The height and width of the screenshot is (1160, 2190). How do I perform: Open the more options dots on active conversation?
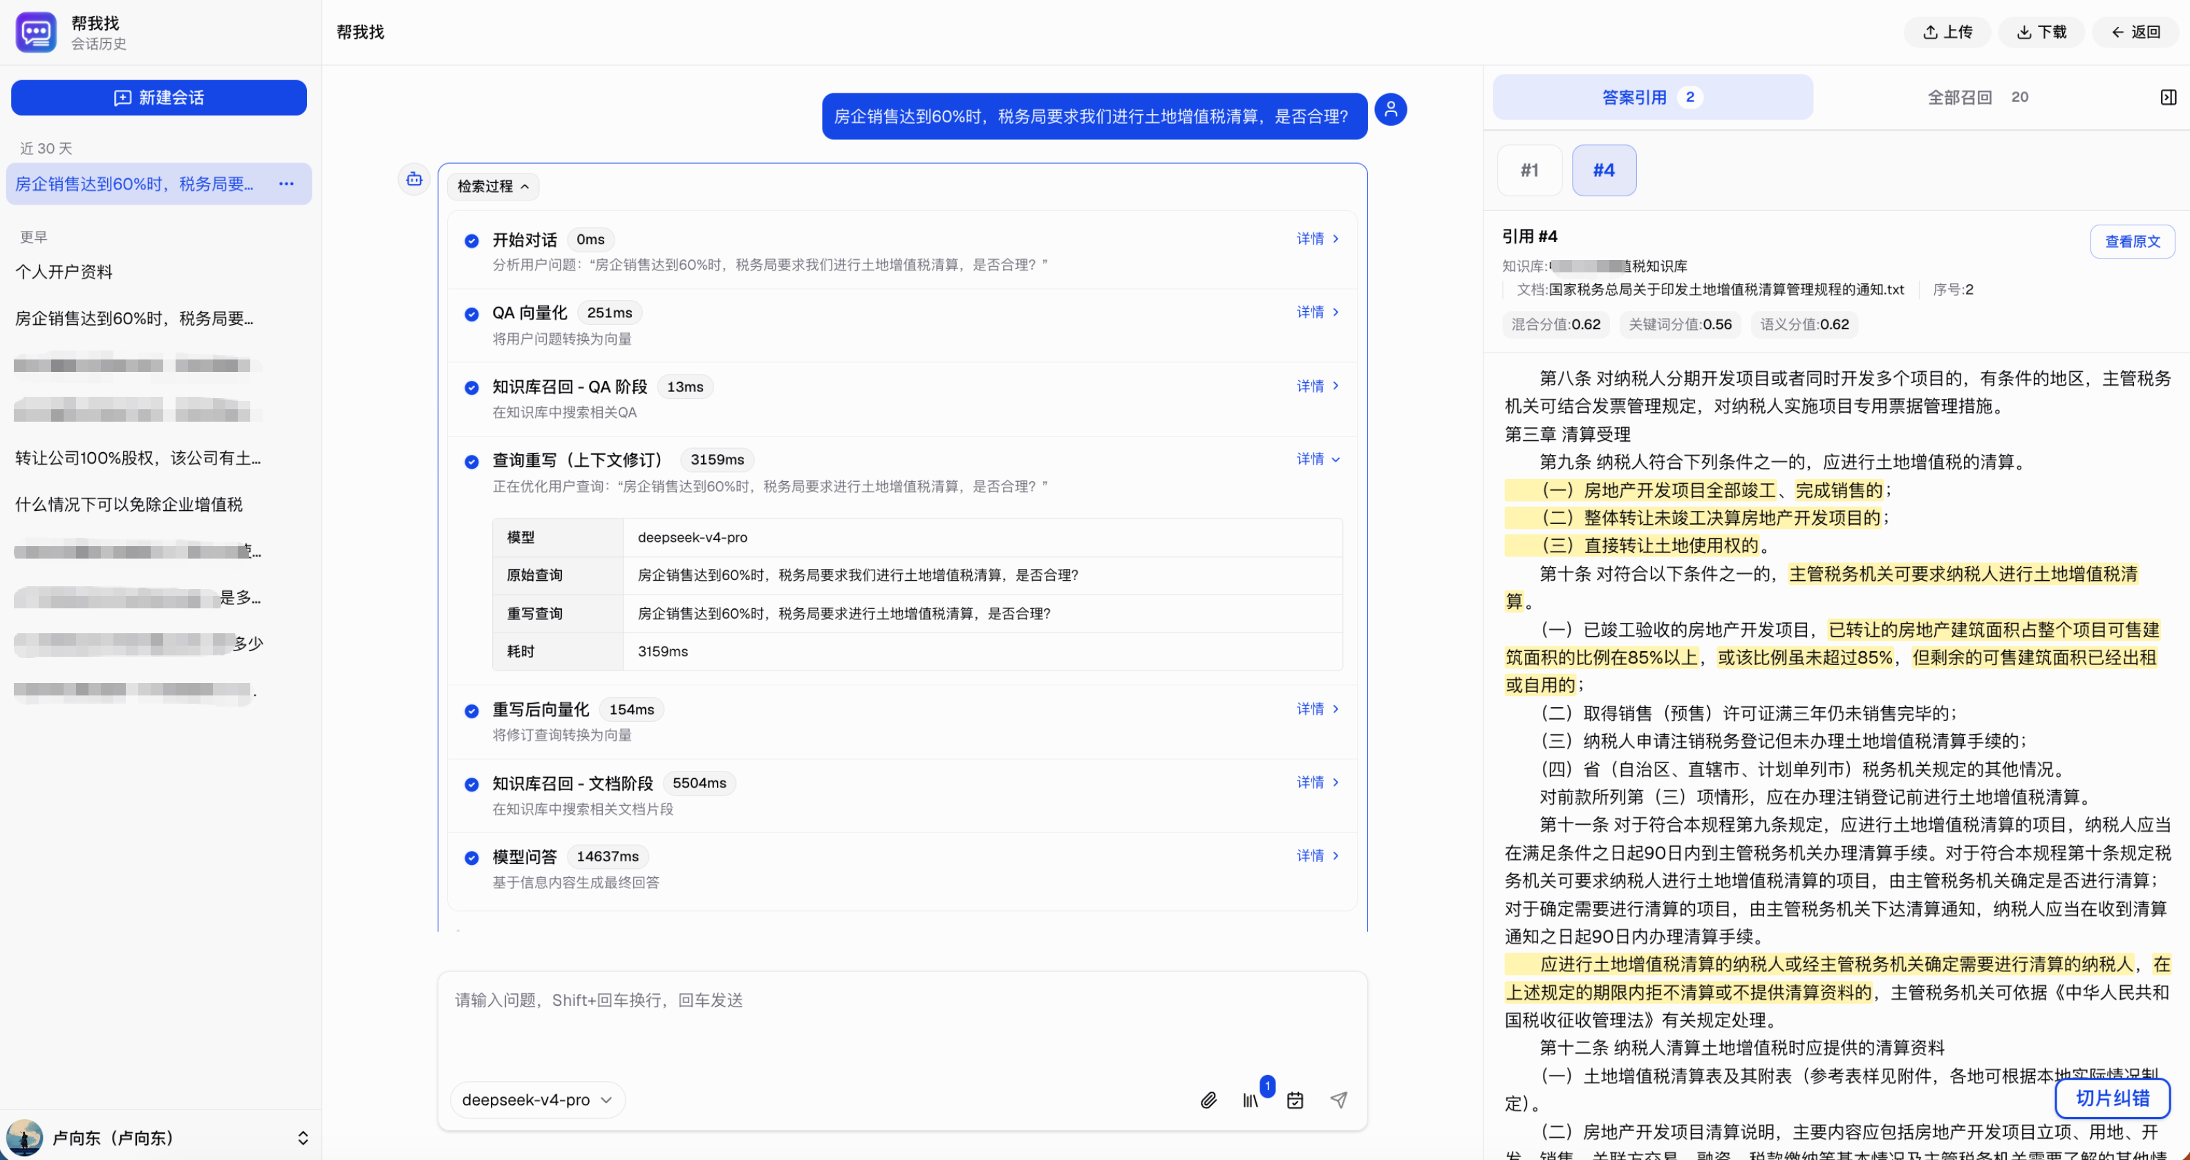click(x=286, y=184)
